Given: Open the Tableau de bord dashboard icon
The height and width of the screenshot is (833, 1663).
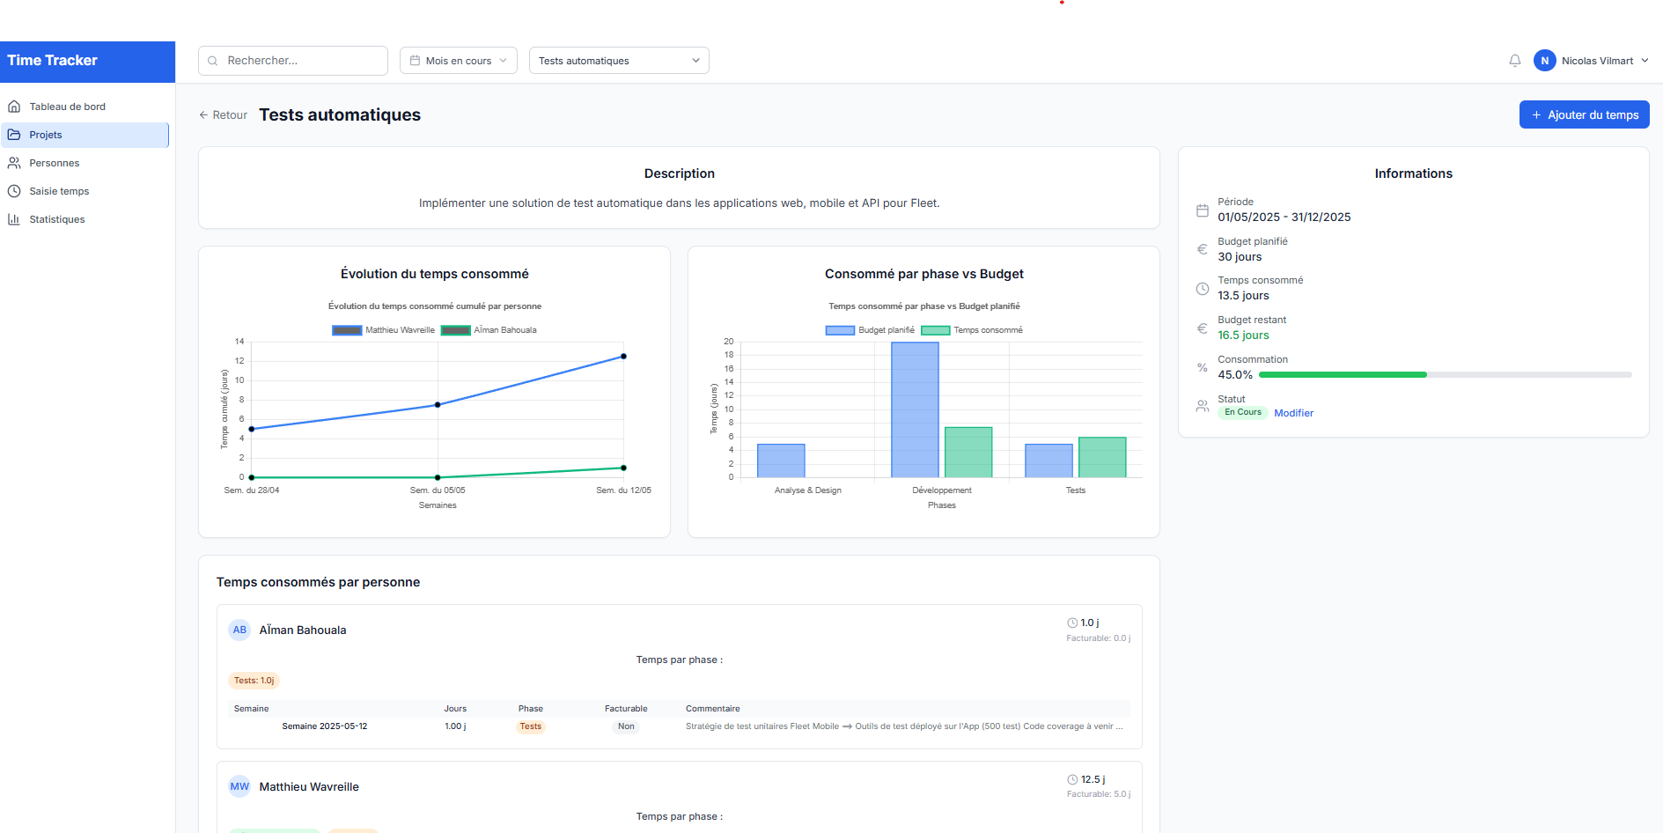Looking at the screenshot, I should (x=15, y=106).
